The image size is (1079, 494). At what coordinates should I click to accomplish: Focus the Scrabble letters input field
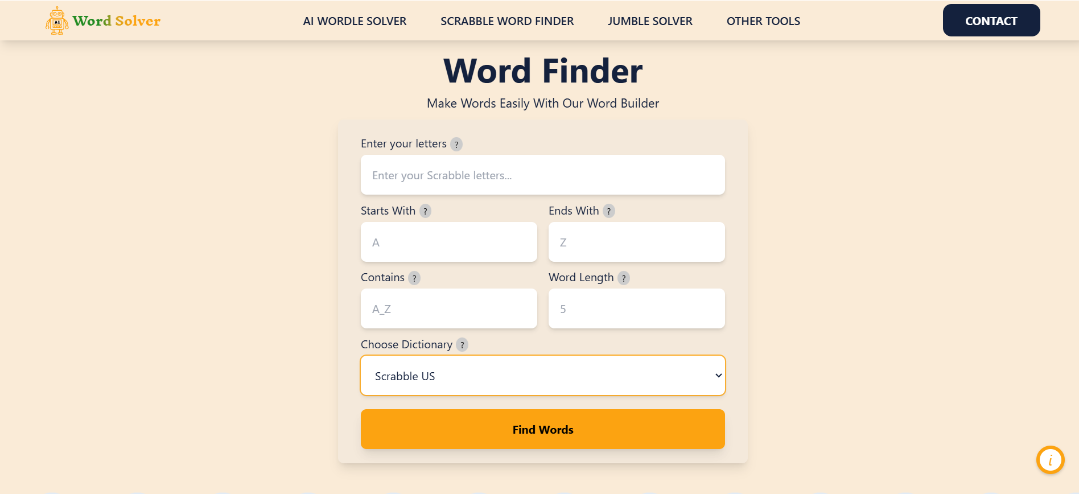pyautogui.click(x=543, y=175)
